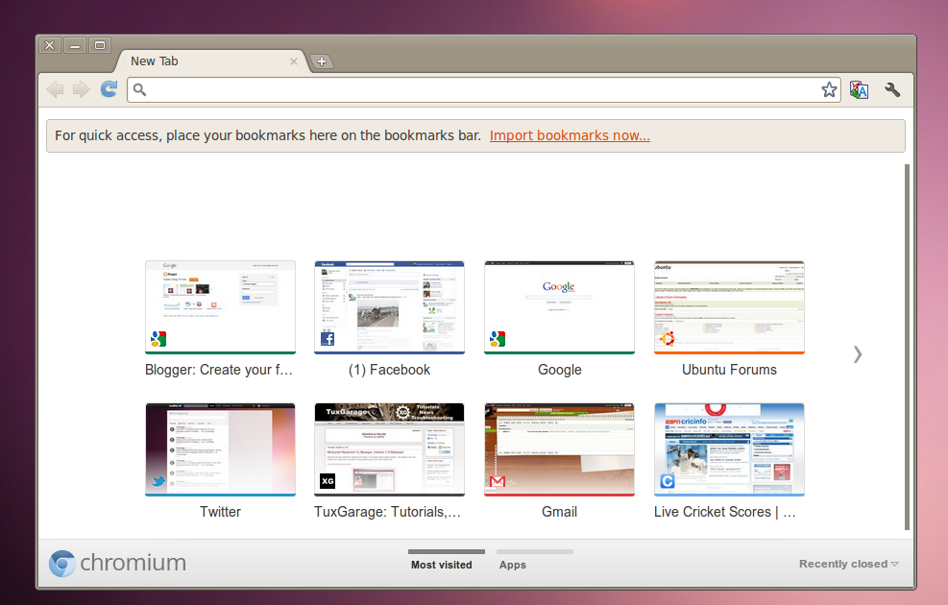Click the "Gmail" title text

tap(559, 512)
